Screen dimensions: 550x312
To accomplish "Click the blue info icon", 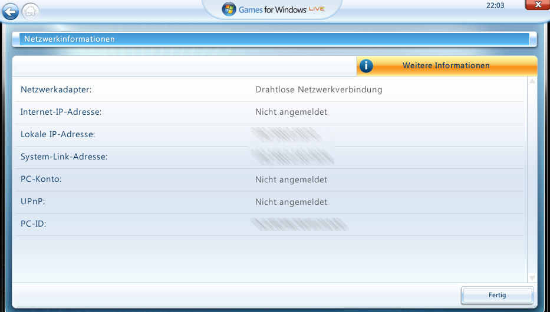I will 366,66.
